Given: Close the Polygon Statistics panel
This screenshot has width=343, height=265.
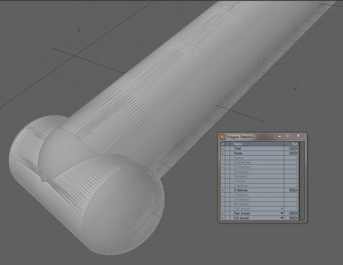Looking at the screenshot, I should 298,136.
